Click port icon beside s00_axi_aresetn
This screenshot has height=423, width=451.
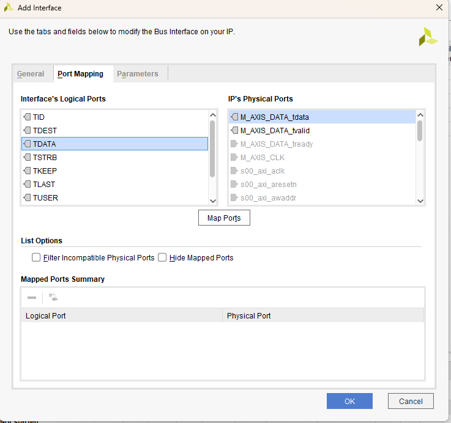[x=234, y=184]
